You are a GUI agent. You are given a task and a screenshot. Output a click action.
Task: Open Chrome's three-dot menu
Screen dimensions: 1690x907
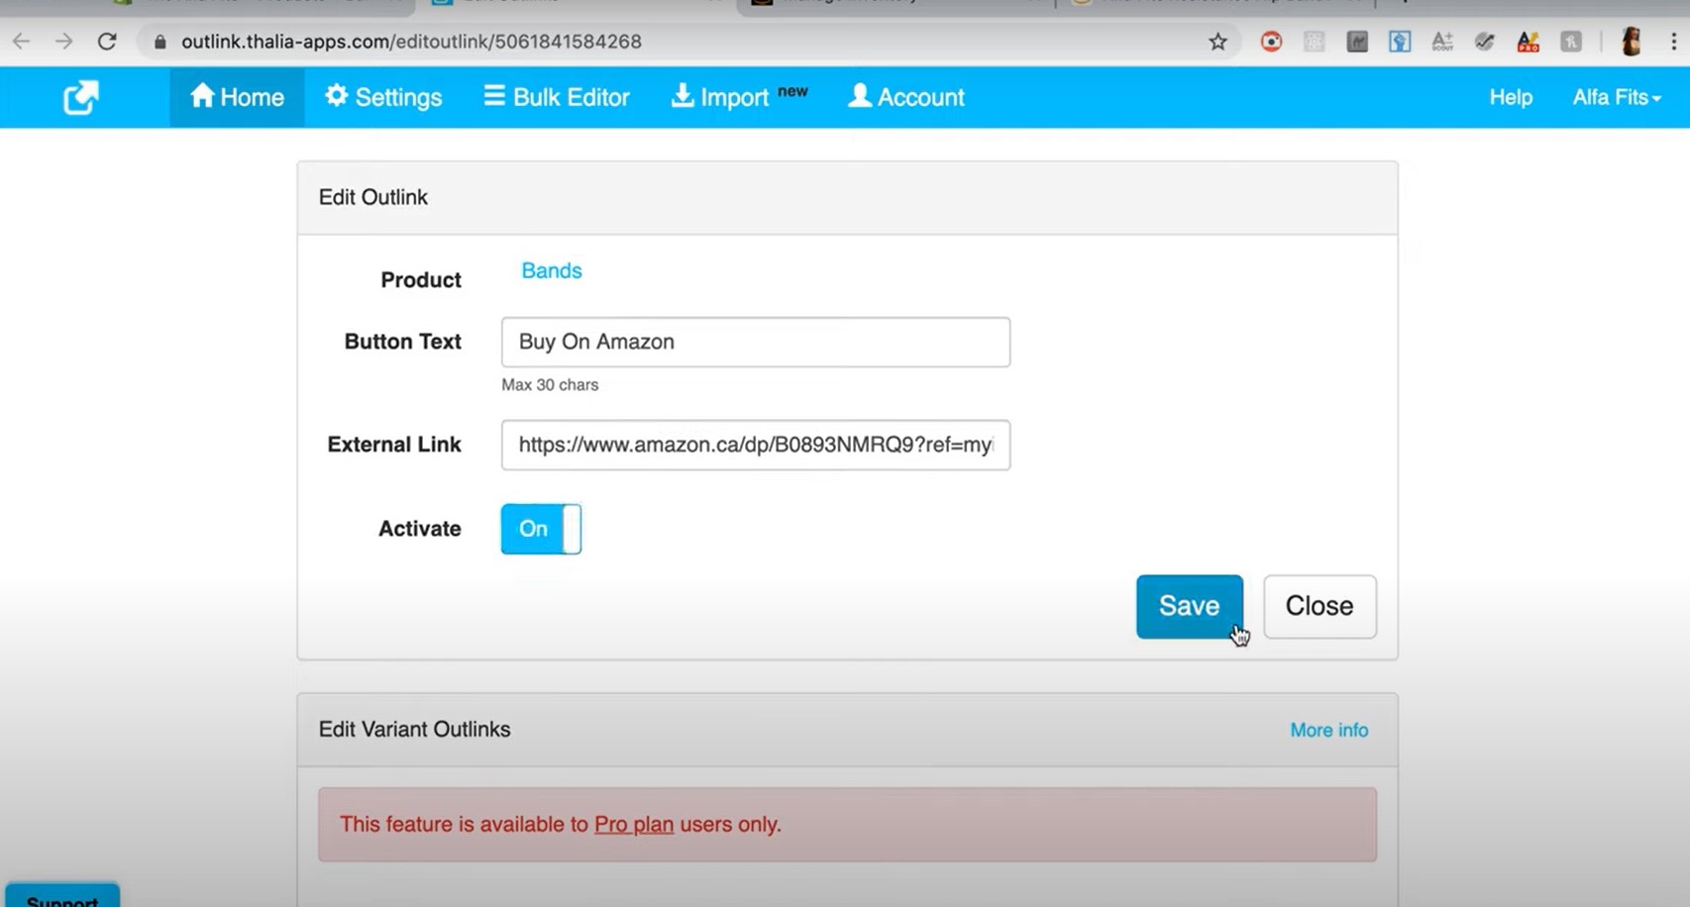[x=1673, y=42]
